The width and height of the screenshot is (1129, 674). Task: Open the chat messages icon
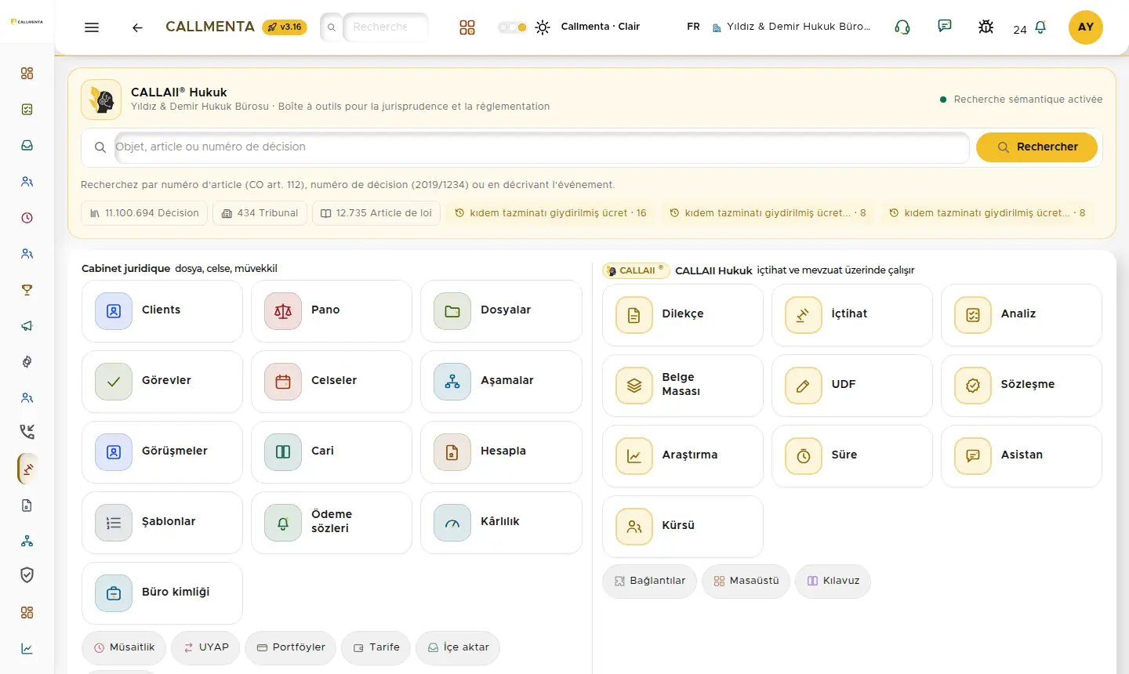coord(945,27)
